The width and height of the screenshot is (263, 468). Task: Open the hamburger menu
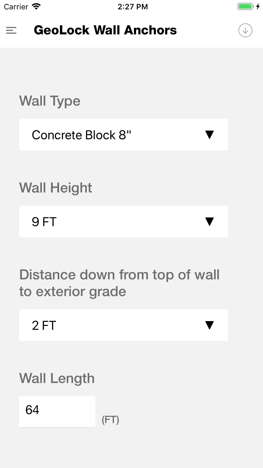click(11, 30)
